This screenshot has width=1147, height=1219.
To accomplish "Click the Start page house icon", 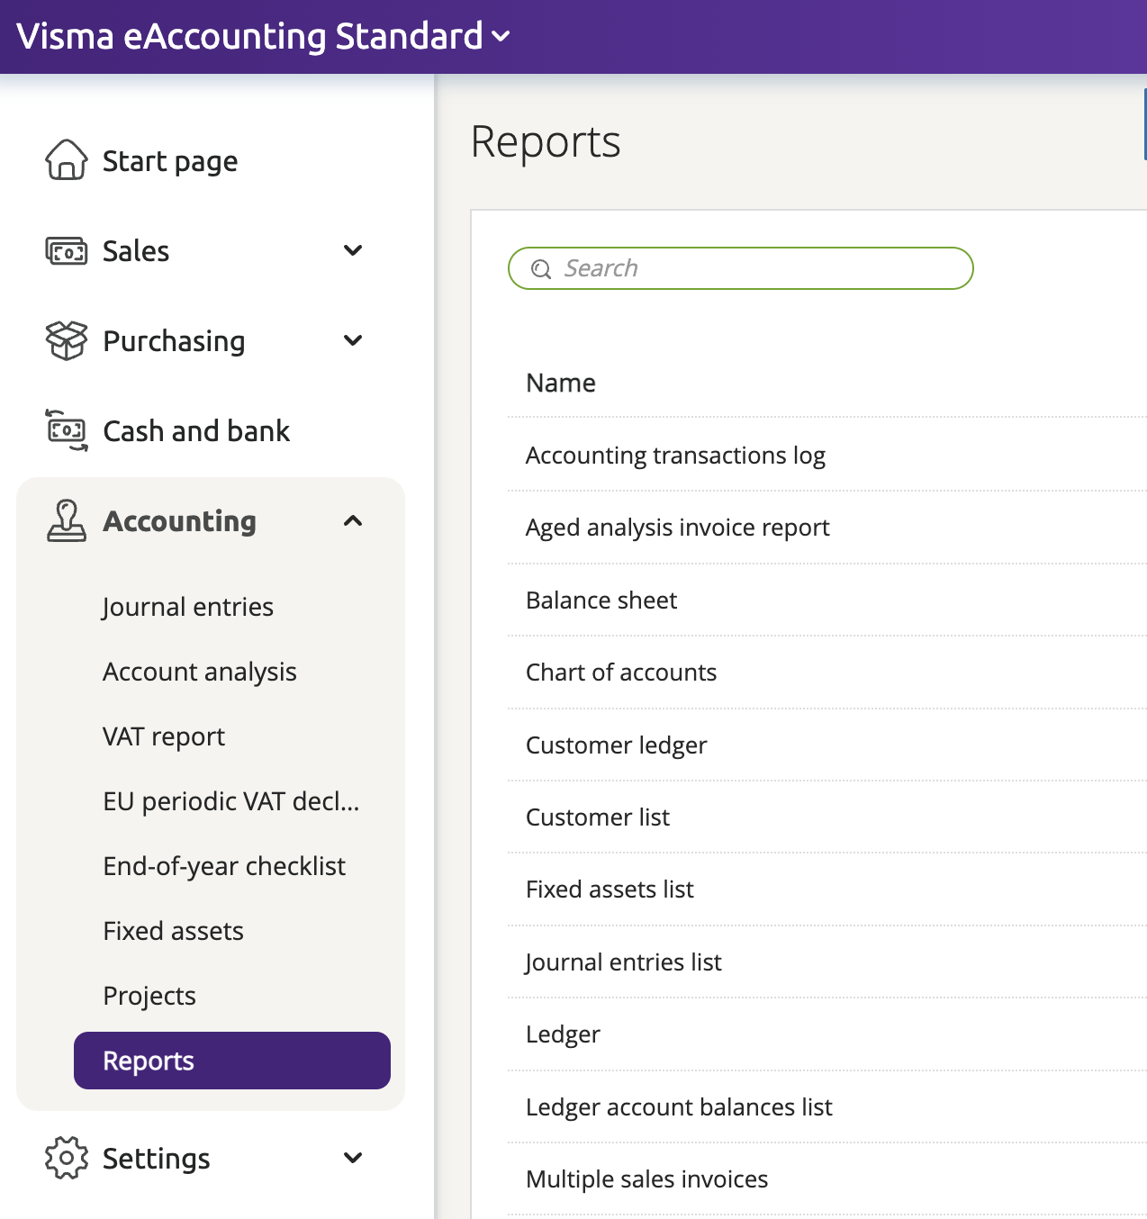I will click(x=66, y=161).
